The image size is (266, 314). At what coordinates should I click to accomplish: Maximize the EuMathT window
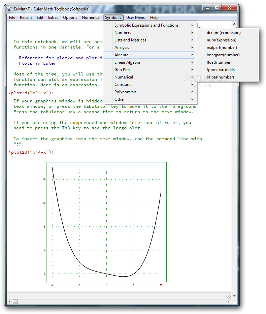coord(217,8)
